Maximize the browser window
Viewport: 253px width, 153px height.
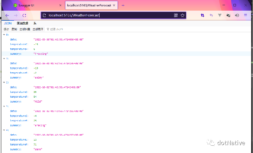click(x=235, y=5)
